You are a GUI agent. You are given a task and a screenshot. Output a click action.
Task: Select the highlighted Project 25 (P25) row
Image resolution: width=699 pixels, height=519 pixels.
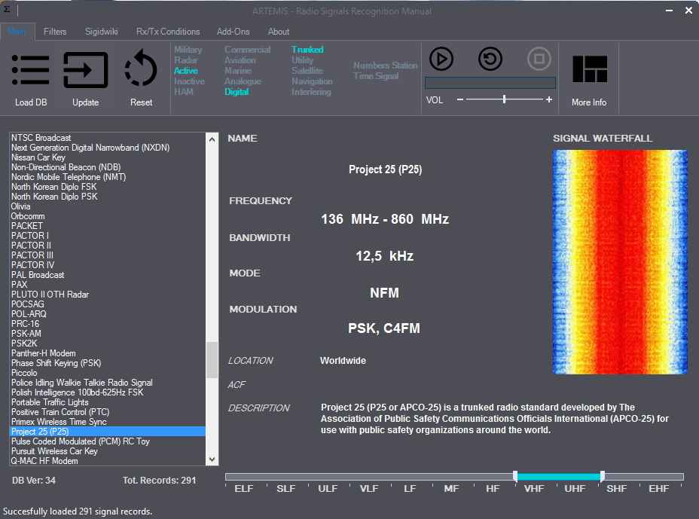[x=108, y=432]
